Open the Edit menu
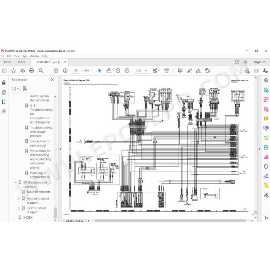270x270 pixels. [9, 56]
